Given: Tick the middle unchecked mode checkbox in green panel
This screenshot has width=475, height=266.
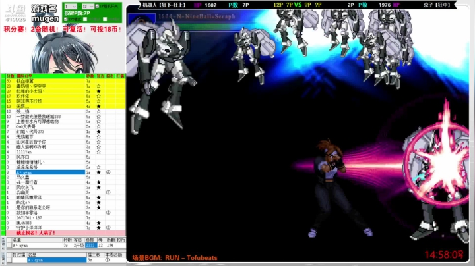Looking at the screenshot, I should click(x=85, y=19).
